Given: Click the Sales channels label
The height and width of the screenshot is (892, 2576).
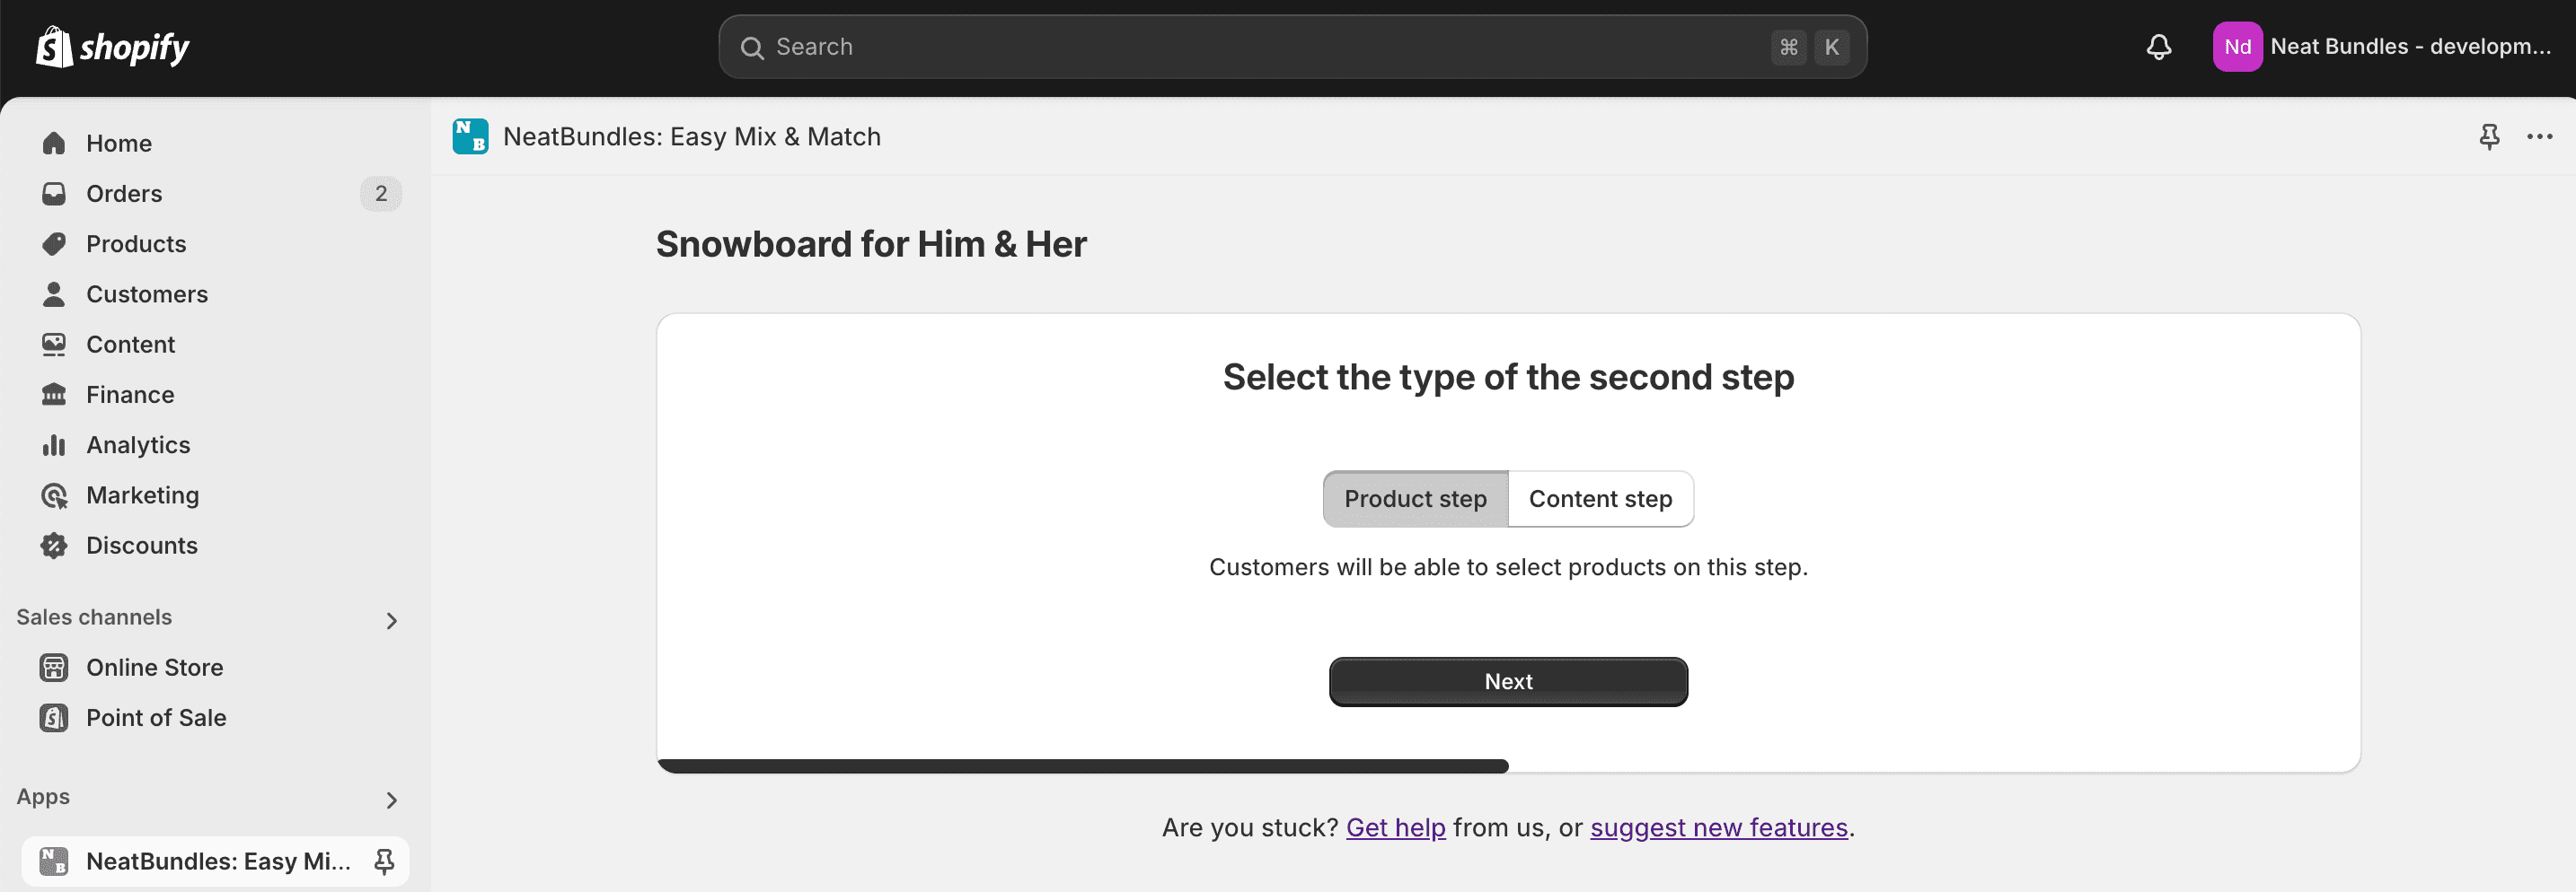Looking at the screenshot, I should 94,617.
